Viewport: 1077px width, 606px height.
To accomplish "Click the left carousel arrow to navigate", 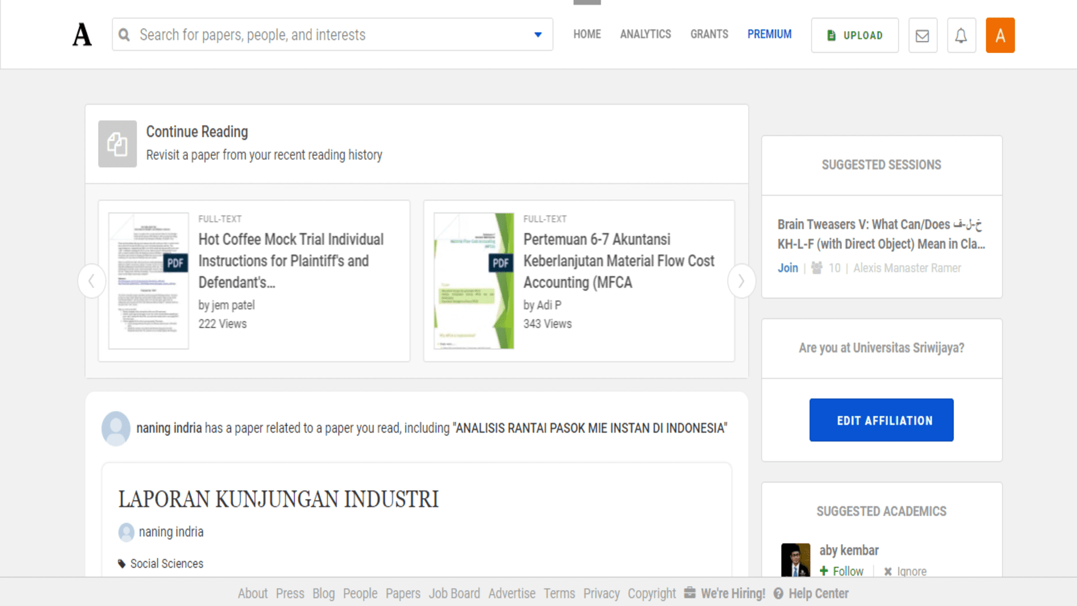I will tap(92, 281).
